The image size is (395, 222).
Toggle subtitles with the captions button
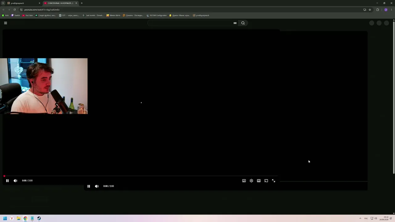point(244,181)
